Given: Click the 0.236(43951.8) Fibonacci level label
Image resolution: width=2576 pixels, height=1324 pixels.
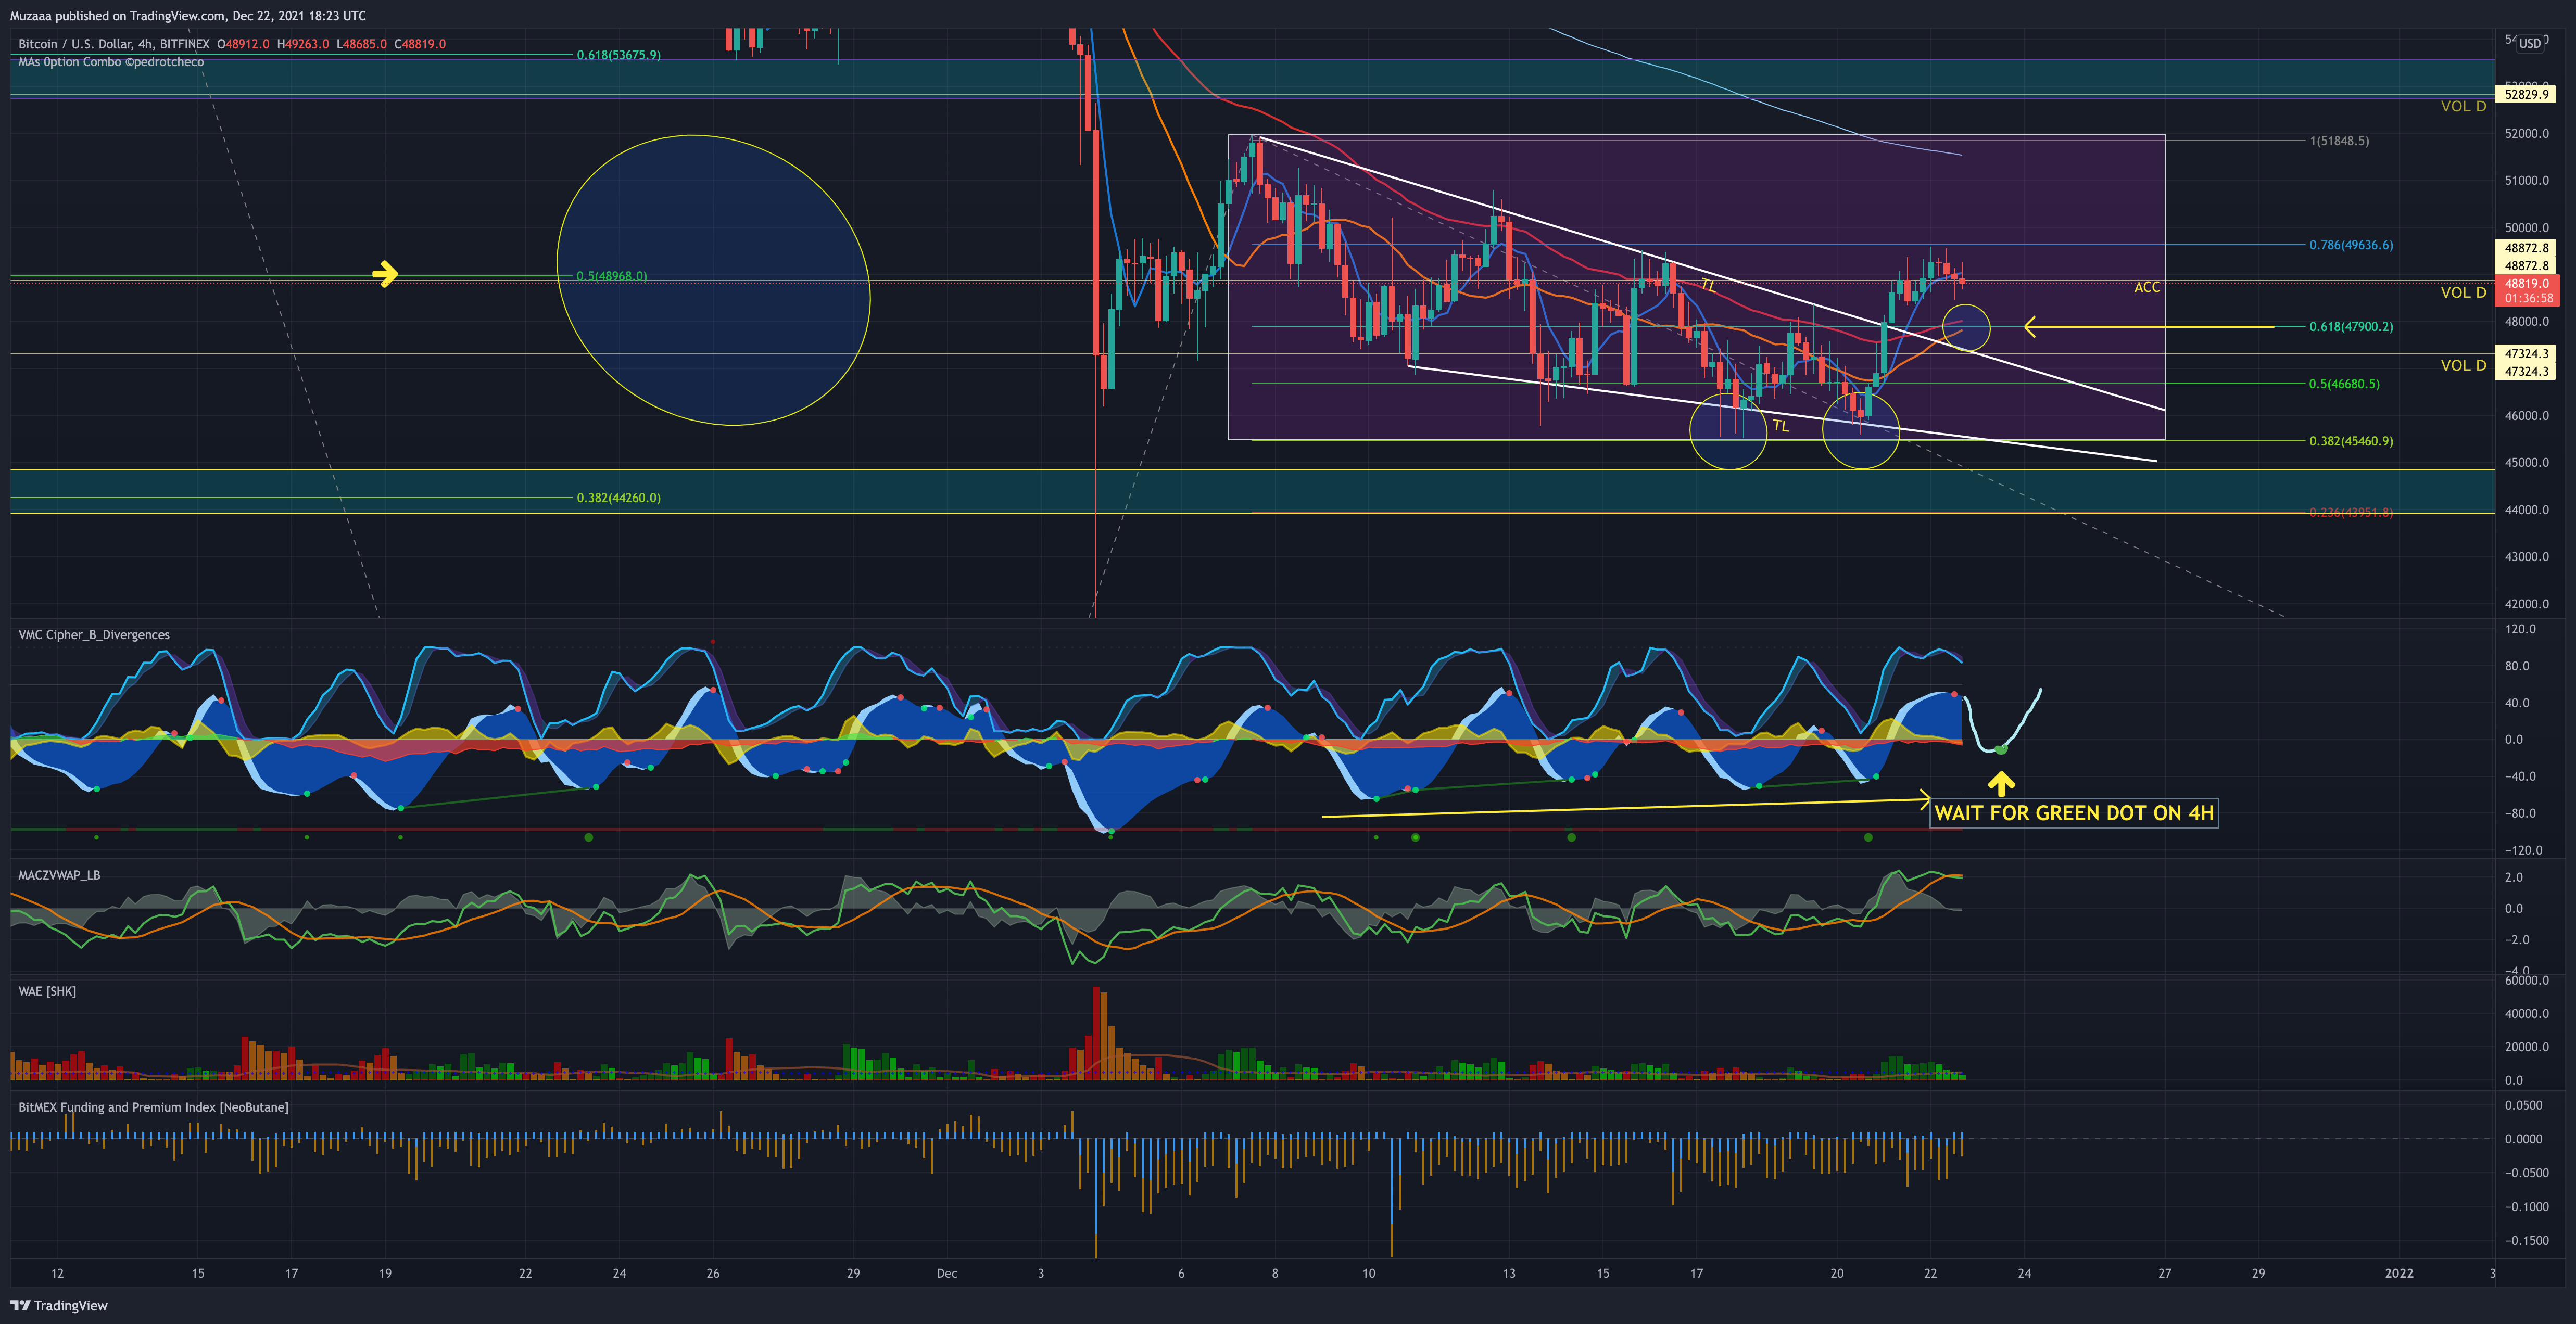Looking at the screenshot, I should (x=2351, y=513).
